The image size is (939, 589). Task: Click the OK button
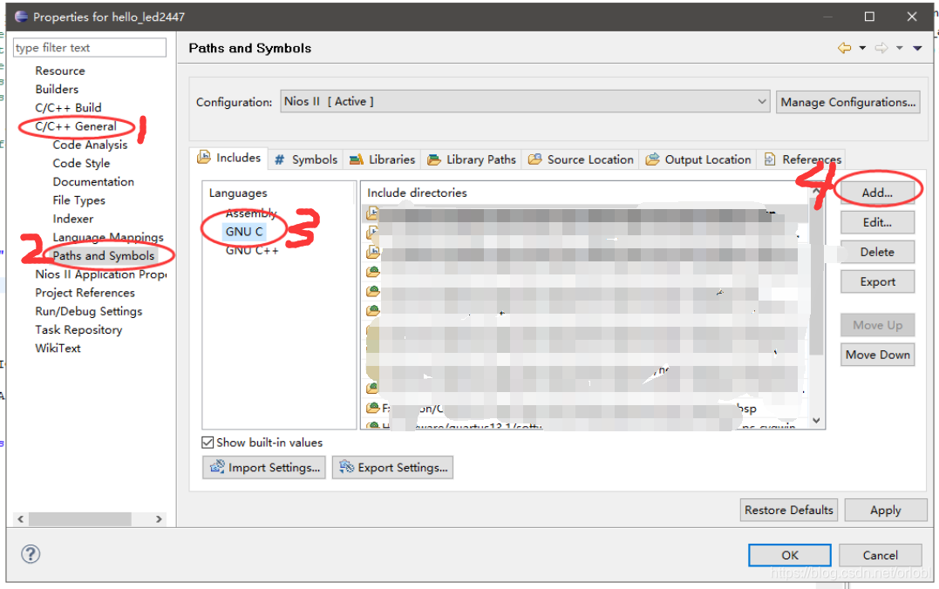(790, 555)
